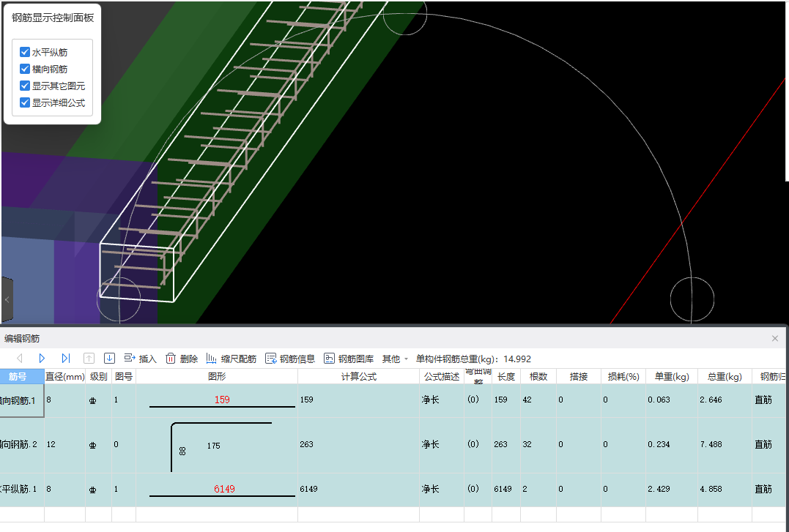Close the 编辑钢筋 panel

775,338
